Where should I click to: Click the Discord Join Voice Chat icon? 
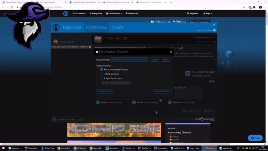click(188, 74)
